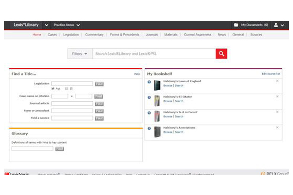This screenshot has height=195, width=293.
Task: Remove Halsbury's Laws of England from bookshelf
Action: coord(277,81)
